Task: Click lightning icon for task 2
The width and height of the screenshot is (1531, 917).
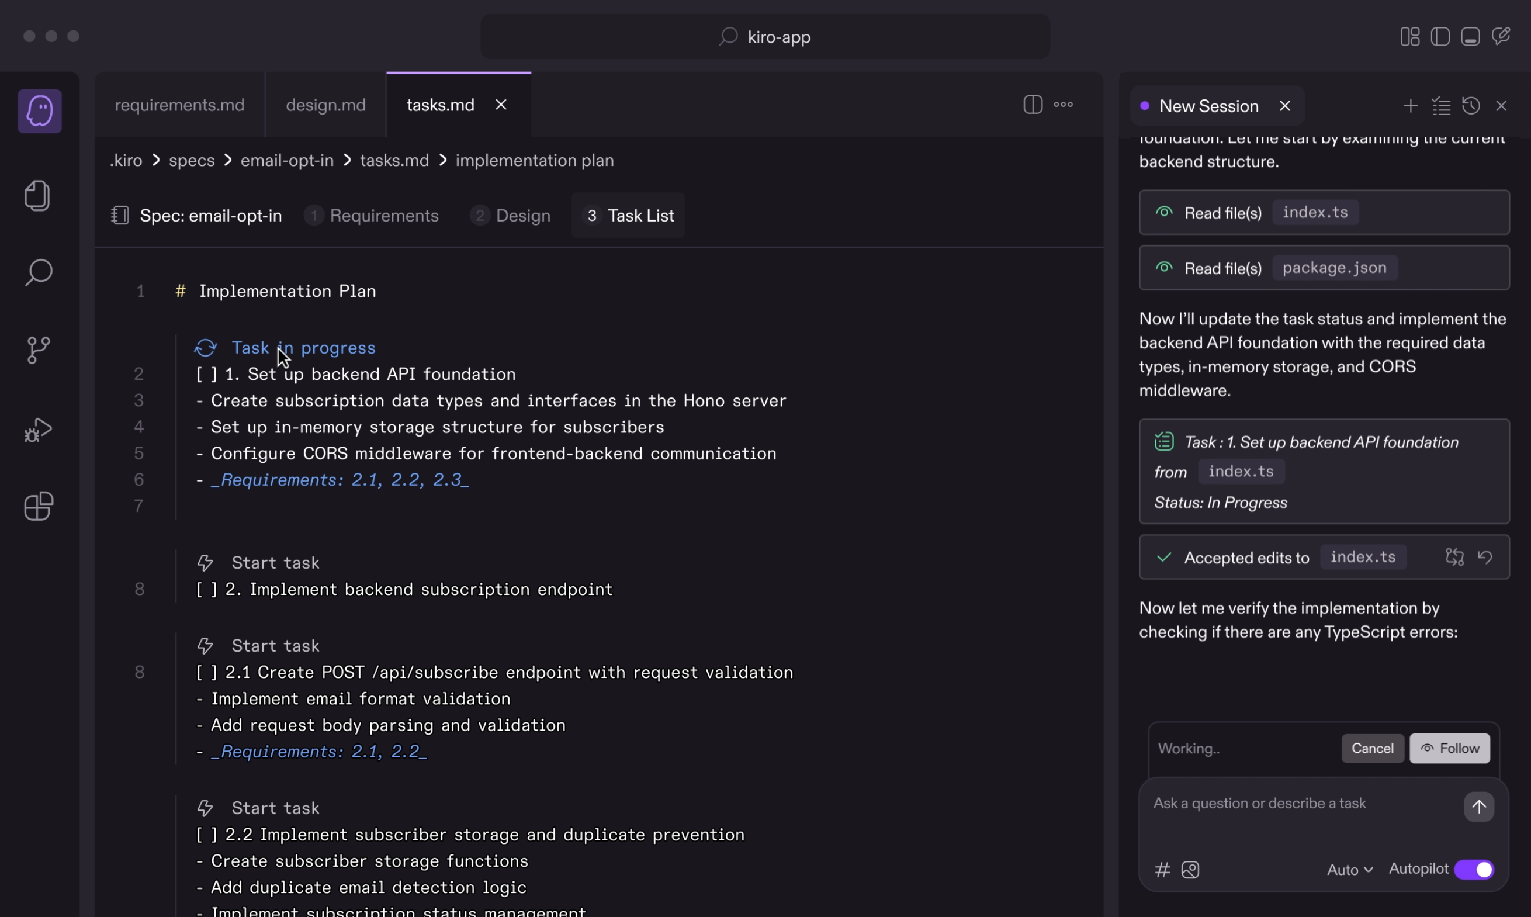Action: pos(205,563)
